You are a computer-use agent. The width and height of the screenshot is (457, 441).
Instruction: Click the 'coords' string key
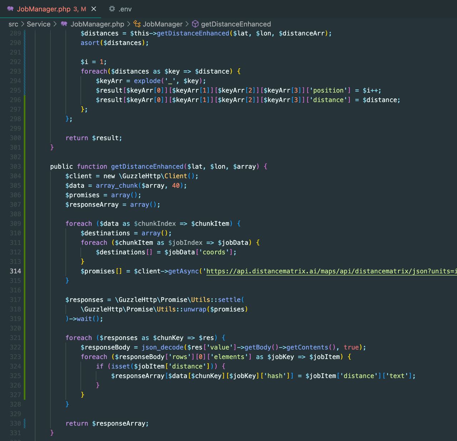pos(214,252)
